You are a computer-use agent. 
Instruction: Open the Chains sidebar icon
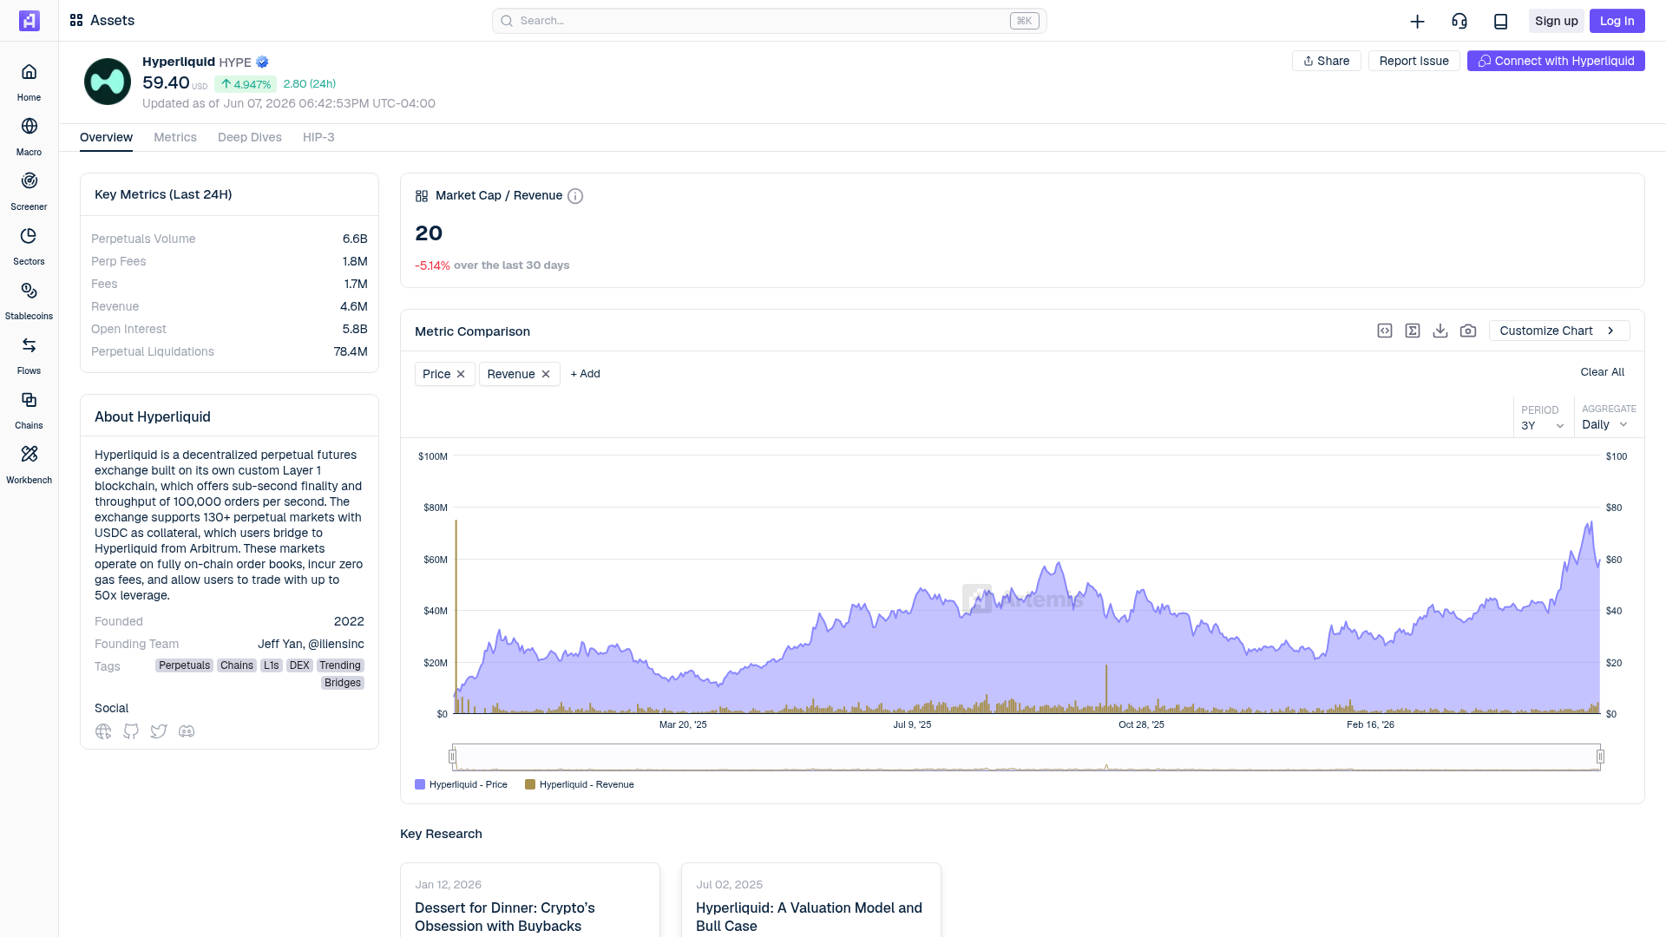click(29, 400)
